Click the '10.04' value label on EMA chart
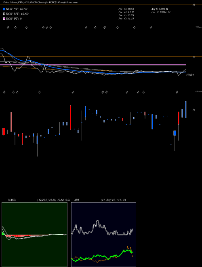Screen dimensions: 202x267 tap(190, 75)
